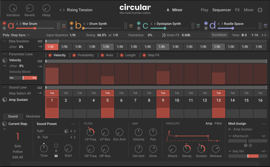
Task: Click Edit All in the Current Step panel
Action: tap(17, 157)
